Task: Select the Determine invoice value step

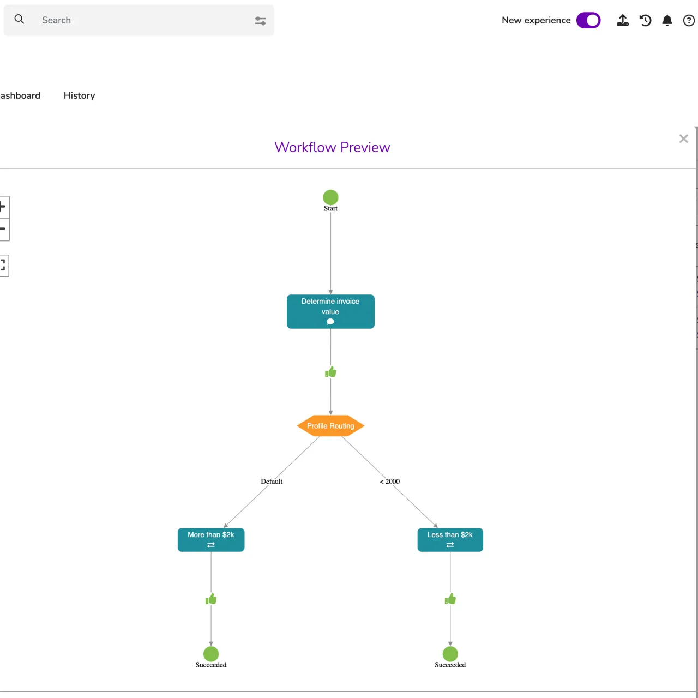Action: pos(330,311)
